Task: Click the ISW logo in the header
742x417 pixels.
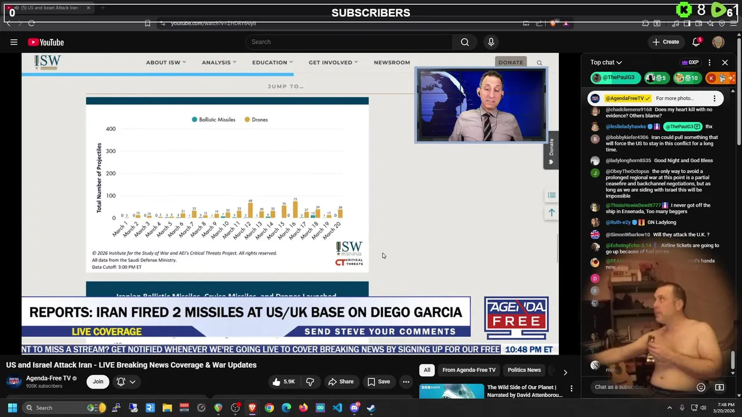Action: click(47, 63)
